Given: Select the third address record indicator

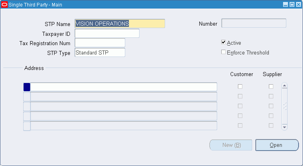Looking at the screenshot, I should coord(27,106).
